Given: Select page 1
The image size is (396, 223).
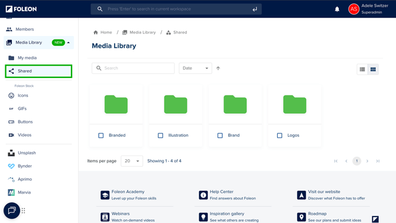Looking at the screenshot, I should 356,161.
